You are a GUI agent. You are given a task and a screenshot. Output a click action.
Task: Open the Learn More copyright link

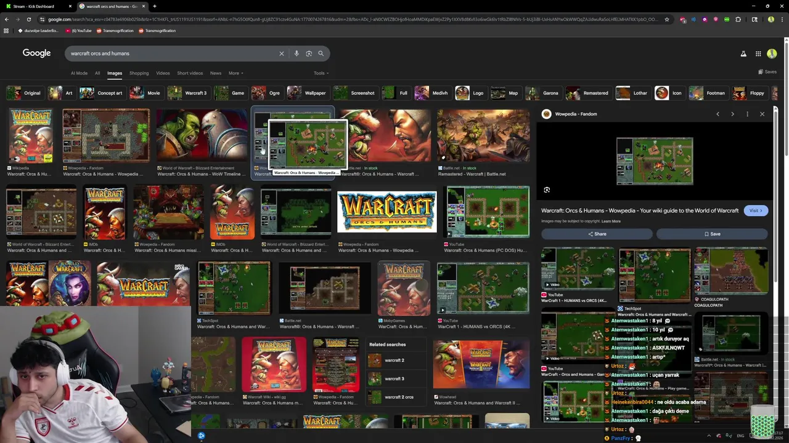click(x=611, y=221)
